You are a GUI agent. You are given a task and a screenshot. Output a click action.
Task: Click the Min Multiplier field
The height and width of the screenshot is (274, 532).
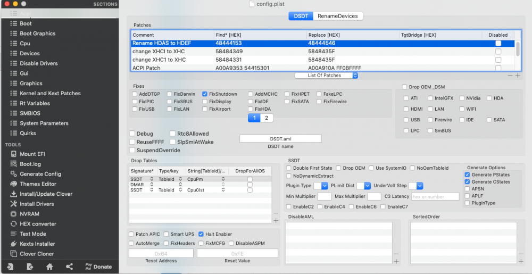coord(324,196)
